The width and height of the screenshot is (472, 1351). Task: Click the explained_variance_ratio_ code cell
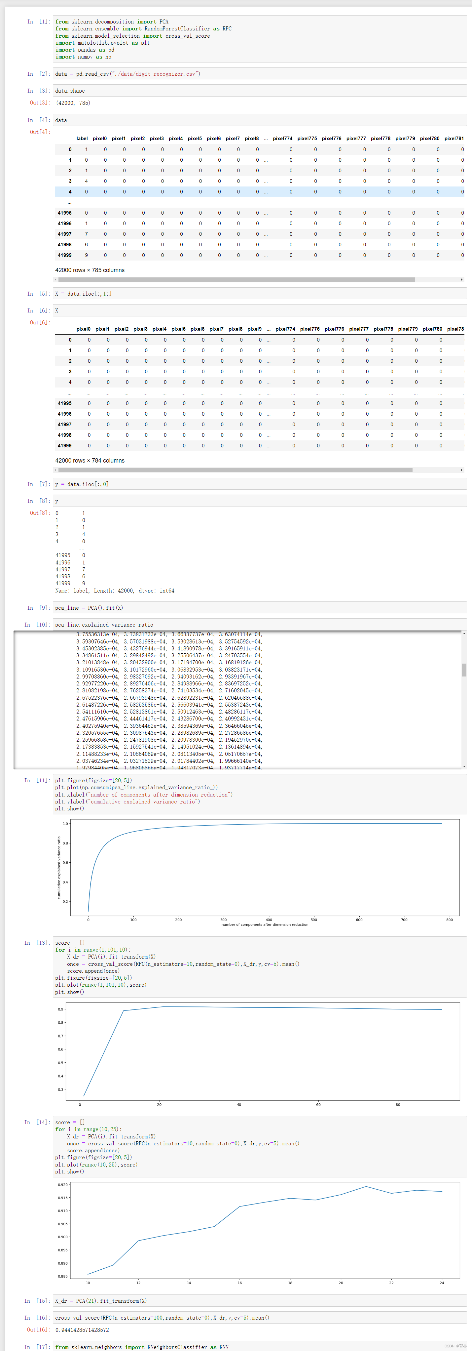(x=260, y=625)
